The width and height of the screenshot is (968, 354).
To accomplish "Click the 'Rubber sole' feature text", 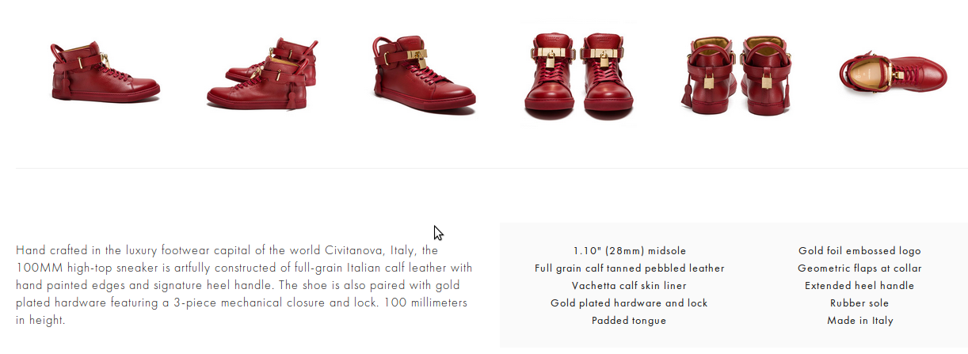I will coord(859,303).
